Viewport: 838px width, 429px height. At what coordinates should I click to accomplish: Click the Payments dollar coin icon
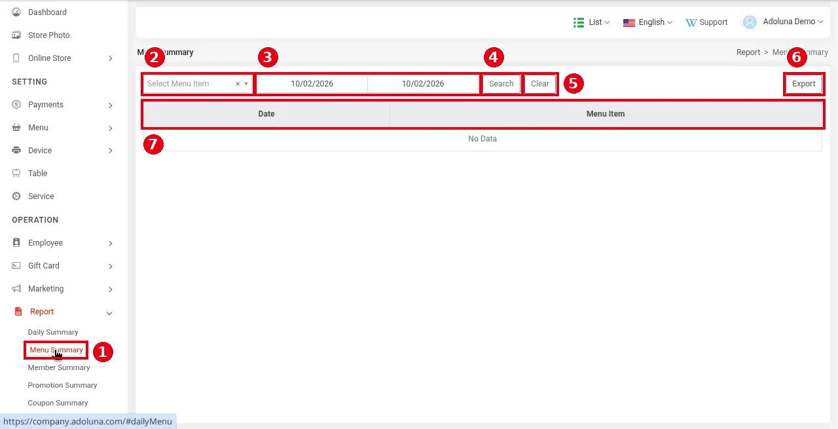(16, 105)
